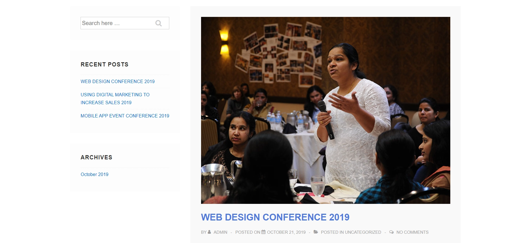
Task: Click the calendar icon beside the date
Action: (x=263, y=232)
